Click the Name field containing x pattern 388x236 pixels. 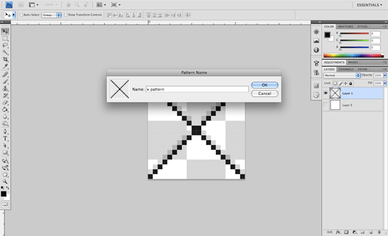tap(197, 89)
